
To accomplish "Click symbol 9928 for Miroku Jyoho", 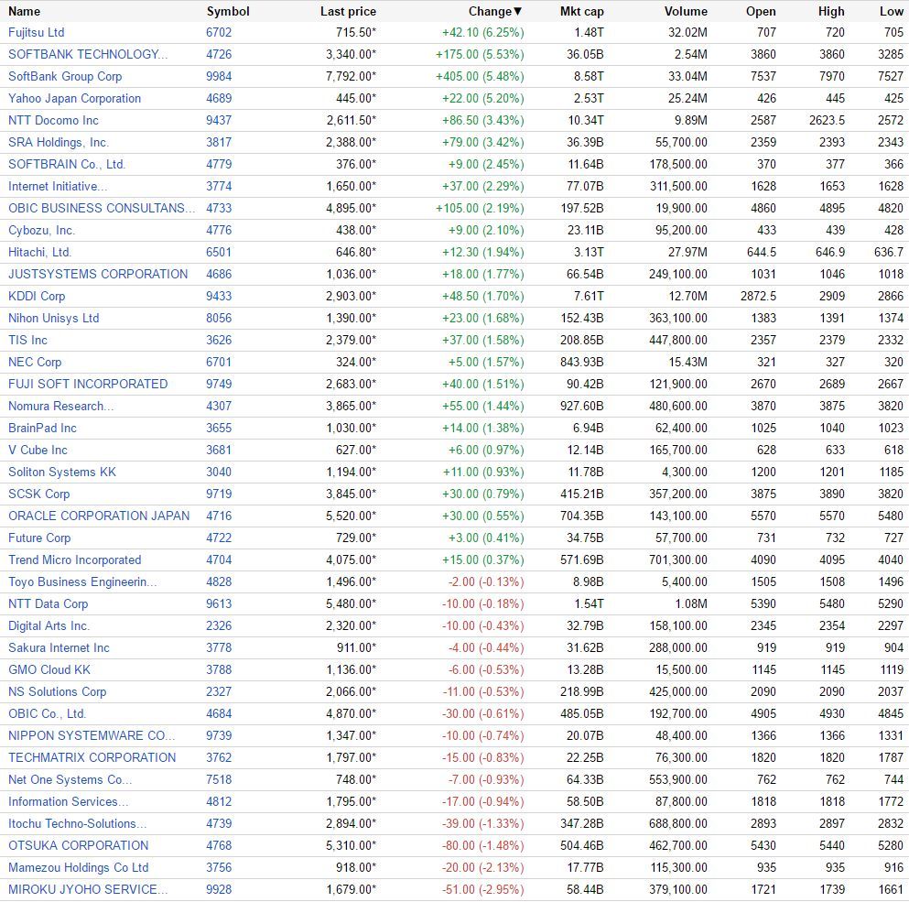I will click(219, 890).
